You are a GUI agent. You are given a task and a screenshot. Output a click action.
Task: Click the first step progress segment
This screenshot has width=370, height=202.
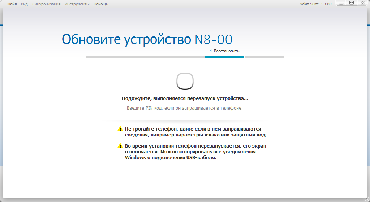click(105, 57)
